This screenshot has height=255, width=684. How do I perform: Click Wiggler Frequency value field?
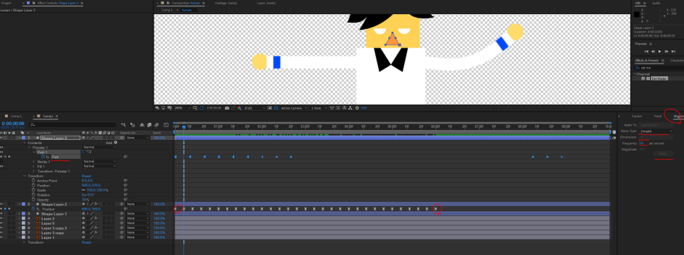642,143
